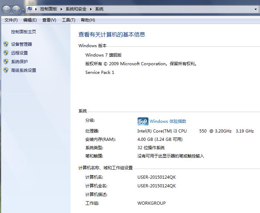Click the Windows 7 旗舰版 text
Screen dimensions: 260x213
(x=103, y=55)
